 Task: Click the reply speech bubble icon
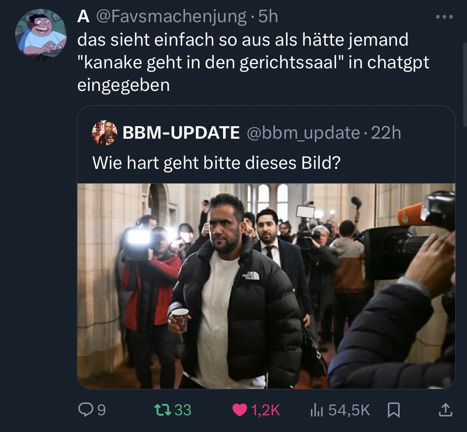(x=85, y=410)
